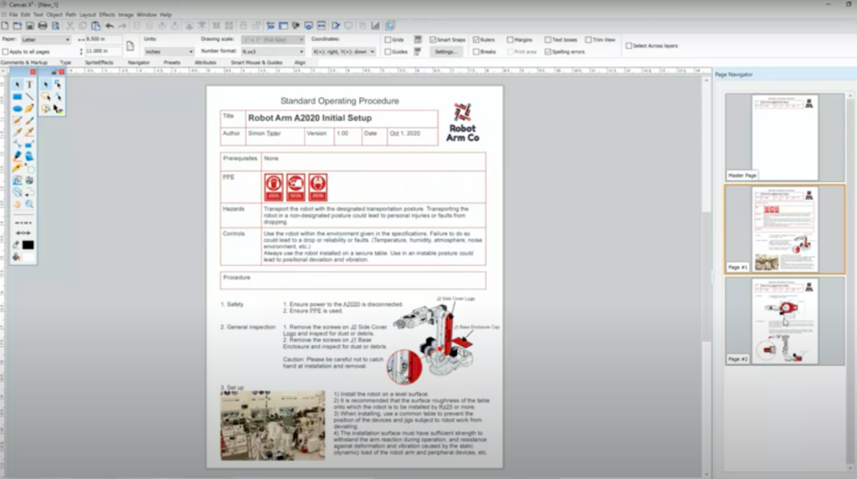Click the Paste icon in toolbar

pos(96,26)
